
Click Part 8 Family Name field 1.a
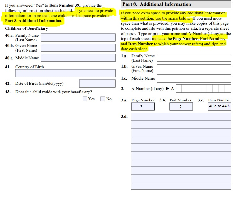[x=194, y=58]
